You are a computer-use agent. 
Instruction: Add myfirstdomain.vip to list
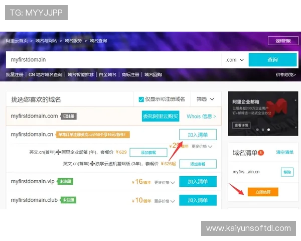(198, 182)
